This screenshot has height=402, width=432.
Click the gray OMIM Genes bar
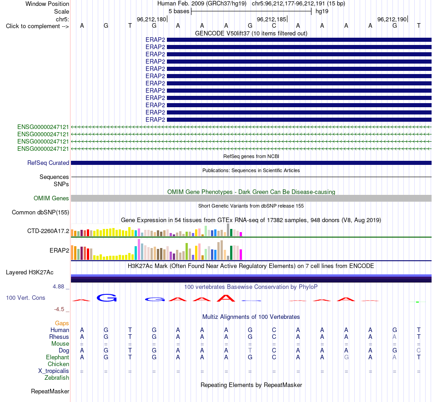pos(251,199)
